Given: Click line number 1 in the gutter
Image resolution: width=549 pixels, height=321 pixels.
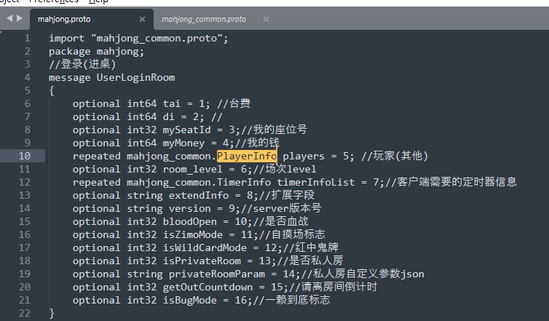Looking at the screenshot, I should click(x=28, y=38).
